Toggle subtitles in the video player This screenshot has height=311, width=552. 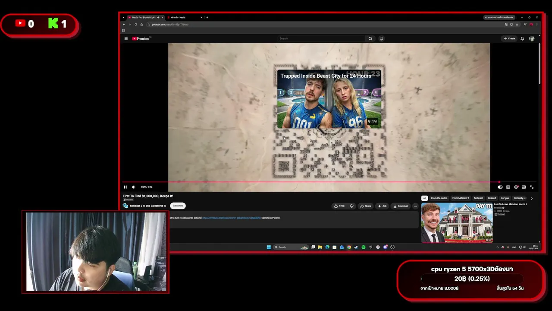click(508, 187)
